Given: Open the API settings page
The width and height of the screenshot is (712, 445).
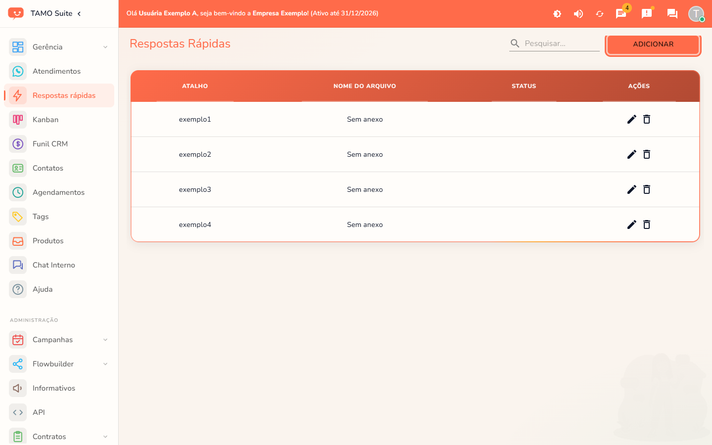Looking at the screenshot, I should (59, 412).
